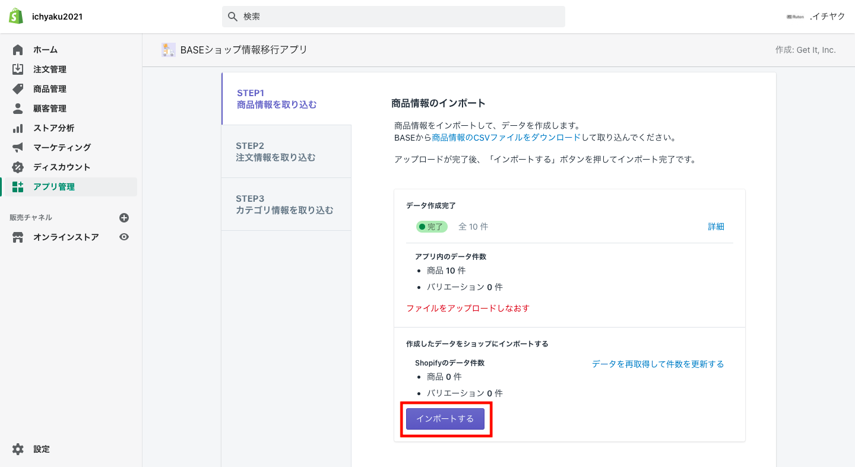The width and height of the screenshot is (855, 467).
Task: Click the 全 10 件 count text
Action: tap(473, 227)
